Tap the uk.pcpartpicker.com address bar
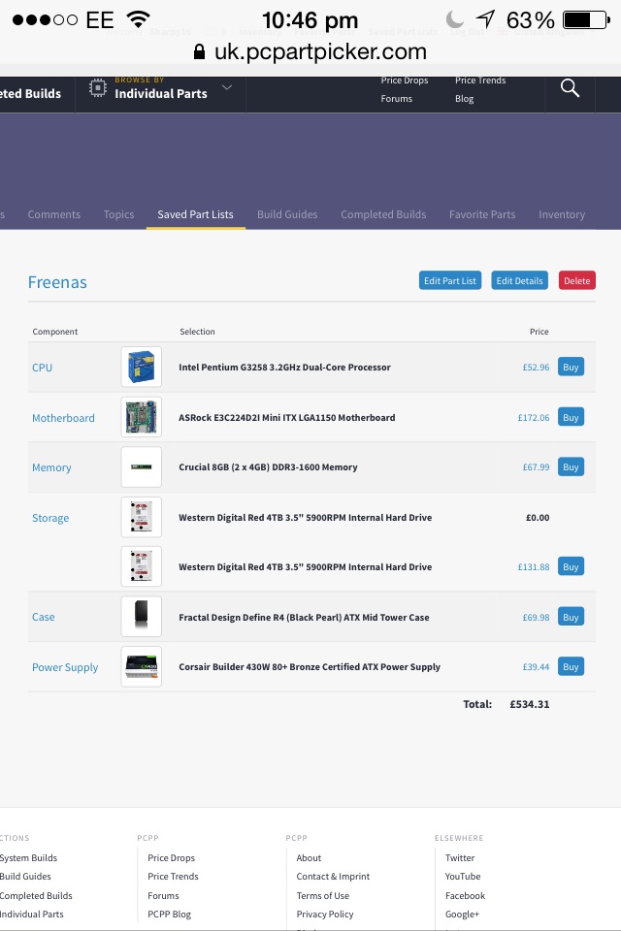The height and width of the screenshot is (931, 621). click(310, 51)
